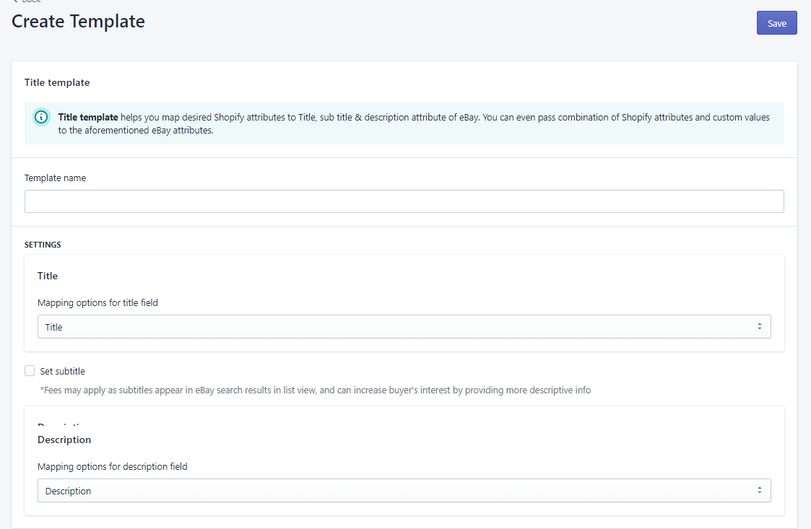Click the 'Title' settings card heading

click(x=48, y=276)
